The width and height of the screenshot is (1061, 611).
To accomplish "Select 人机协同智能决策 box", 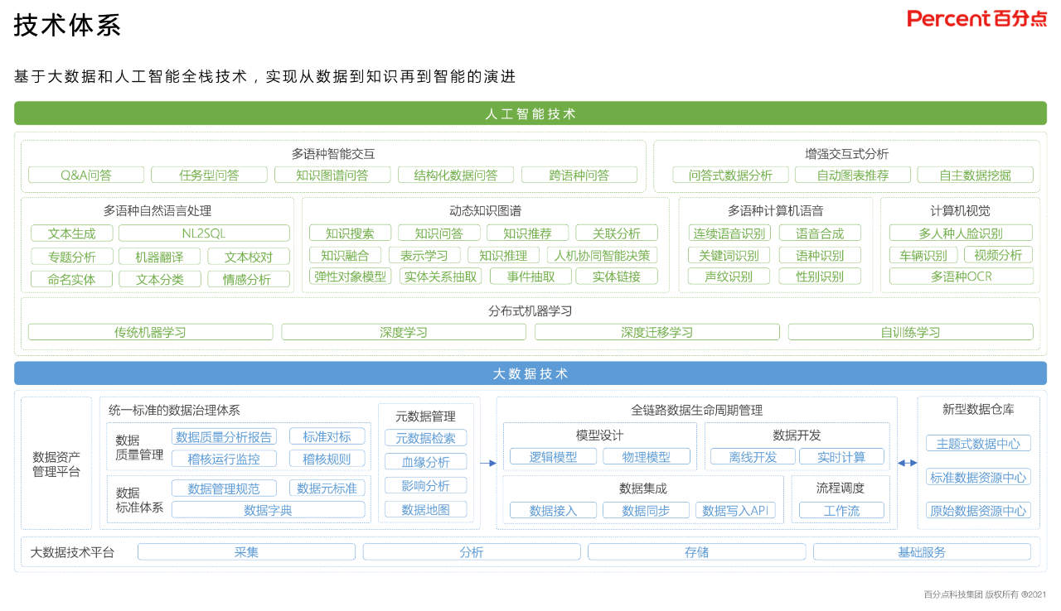I will 603,255.
